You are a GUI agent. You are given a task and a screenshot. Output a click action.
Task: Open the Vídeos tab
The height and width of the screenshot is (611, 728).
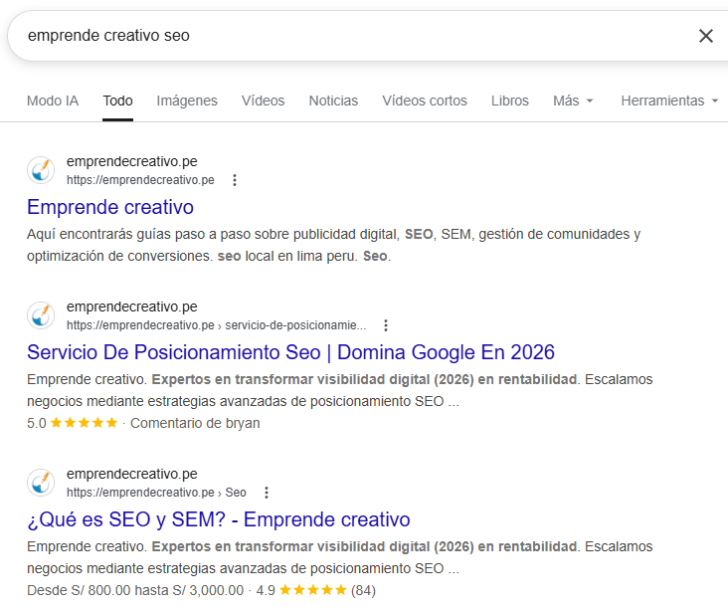point(263,101)
